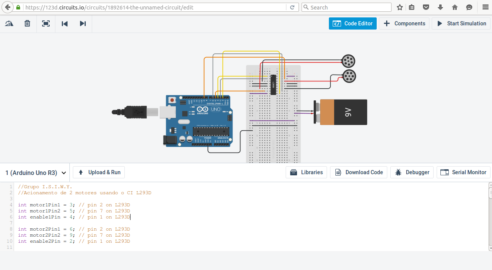This screenshot has height=270, width=492.
Task: Toggle the Code Editor panel
Action: point(352,23)
